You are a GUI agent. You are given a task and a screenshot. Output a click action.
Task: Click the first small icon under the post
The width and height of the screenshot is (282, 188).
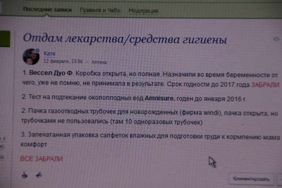pos(25,175)
